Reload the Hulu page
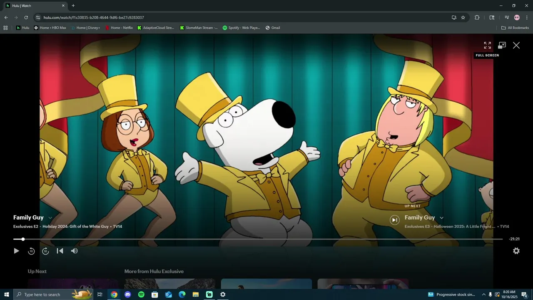This screenshot has height=300, width=533. pyautogui.click(x=26, y=17)
